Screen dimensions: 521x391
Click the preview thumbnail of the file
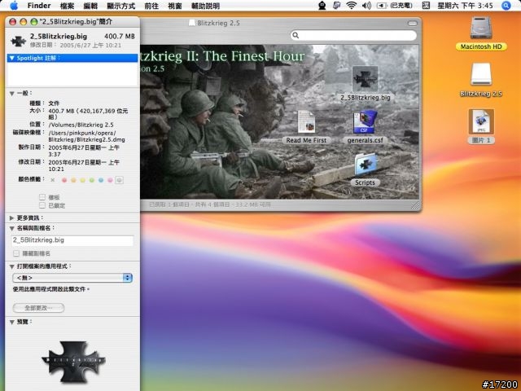coord(73,362)
